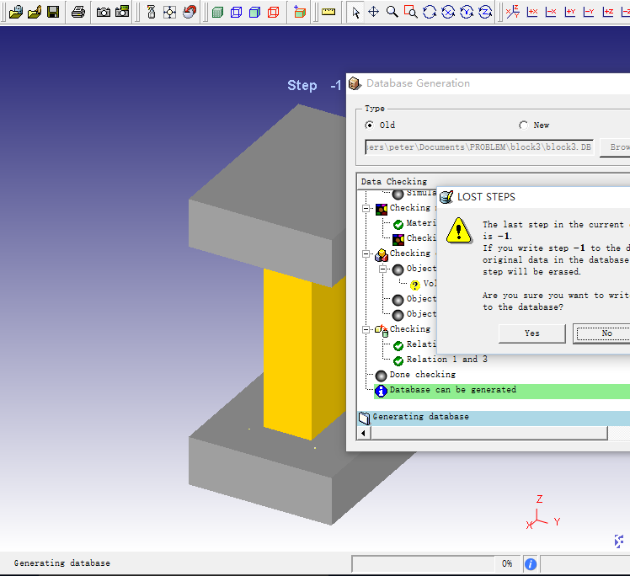Click the Save floppy disk toolbar icon
The height and width of the screenshot is (576, 630).
52,12
